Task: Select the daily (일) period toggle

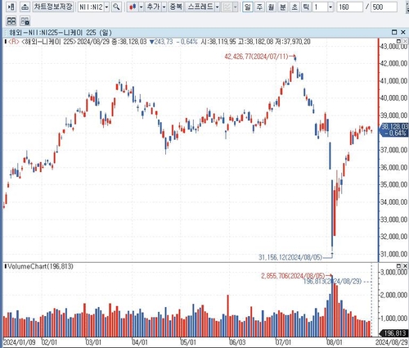Action: click(248, 7)
